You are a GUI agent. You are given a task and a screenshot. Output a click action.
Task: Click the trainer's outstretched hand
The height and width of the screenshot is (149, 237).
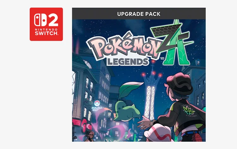pos(144,122)
